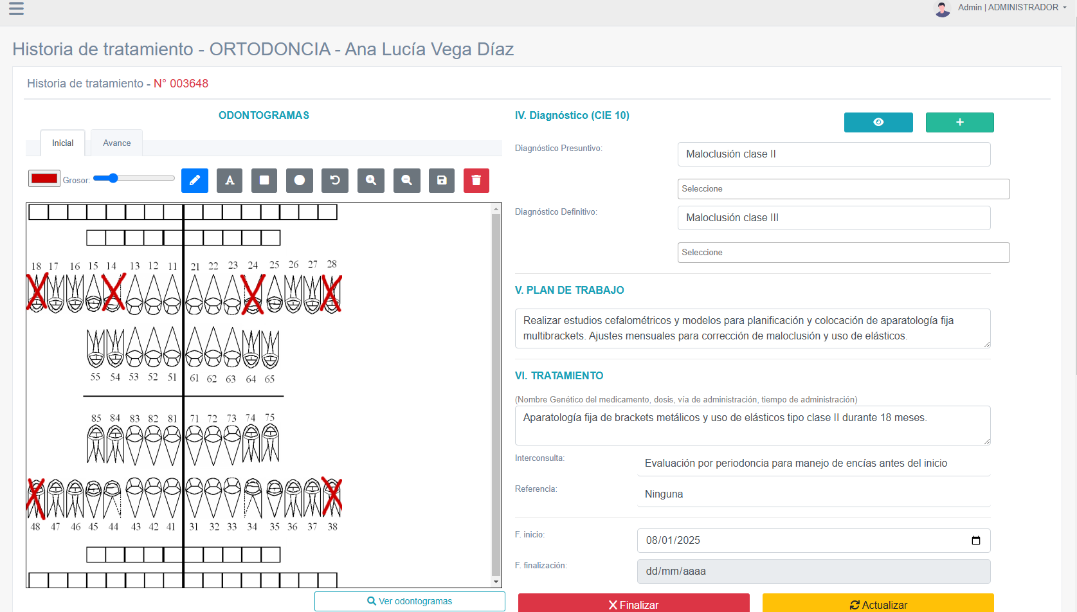Toggle visibility of the diagnosis with the eye button
Screen dimensions: 1077x612
pos(878,122)
